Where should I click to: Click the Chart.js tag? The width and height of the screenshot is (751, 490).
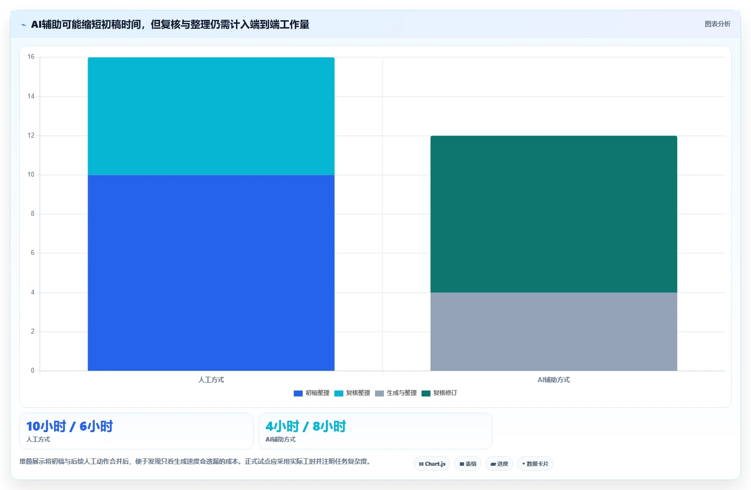(x=432, y=464)
